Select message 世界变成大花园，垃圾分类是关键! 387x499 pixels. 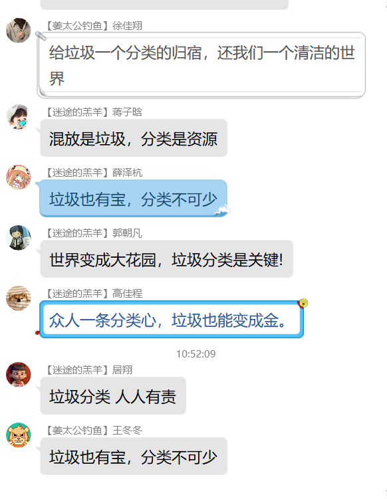point(167,259)
